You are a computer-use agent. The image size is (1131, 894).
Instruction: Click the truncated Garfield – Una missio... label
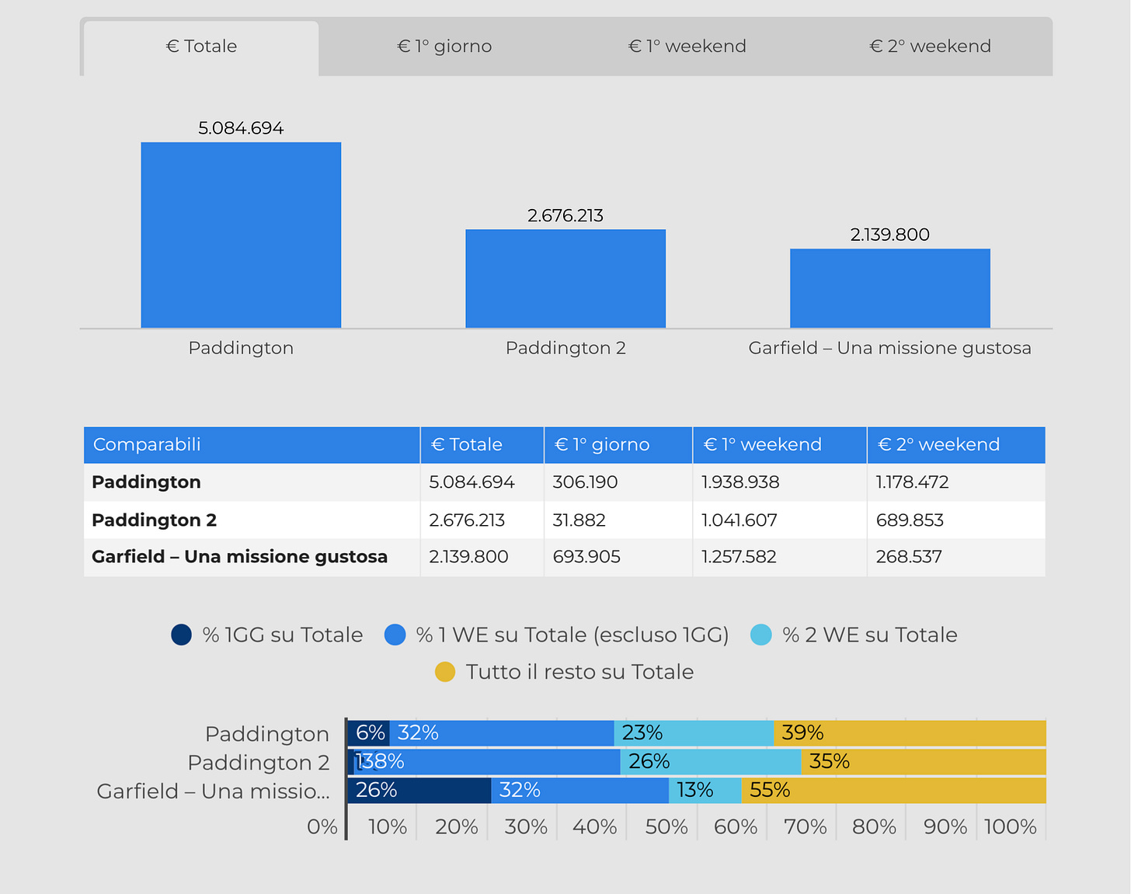pyautogui.click(x=214, y=791)
